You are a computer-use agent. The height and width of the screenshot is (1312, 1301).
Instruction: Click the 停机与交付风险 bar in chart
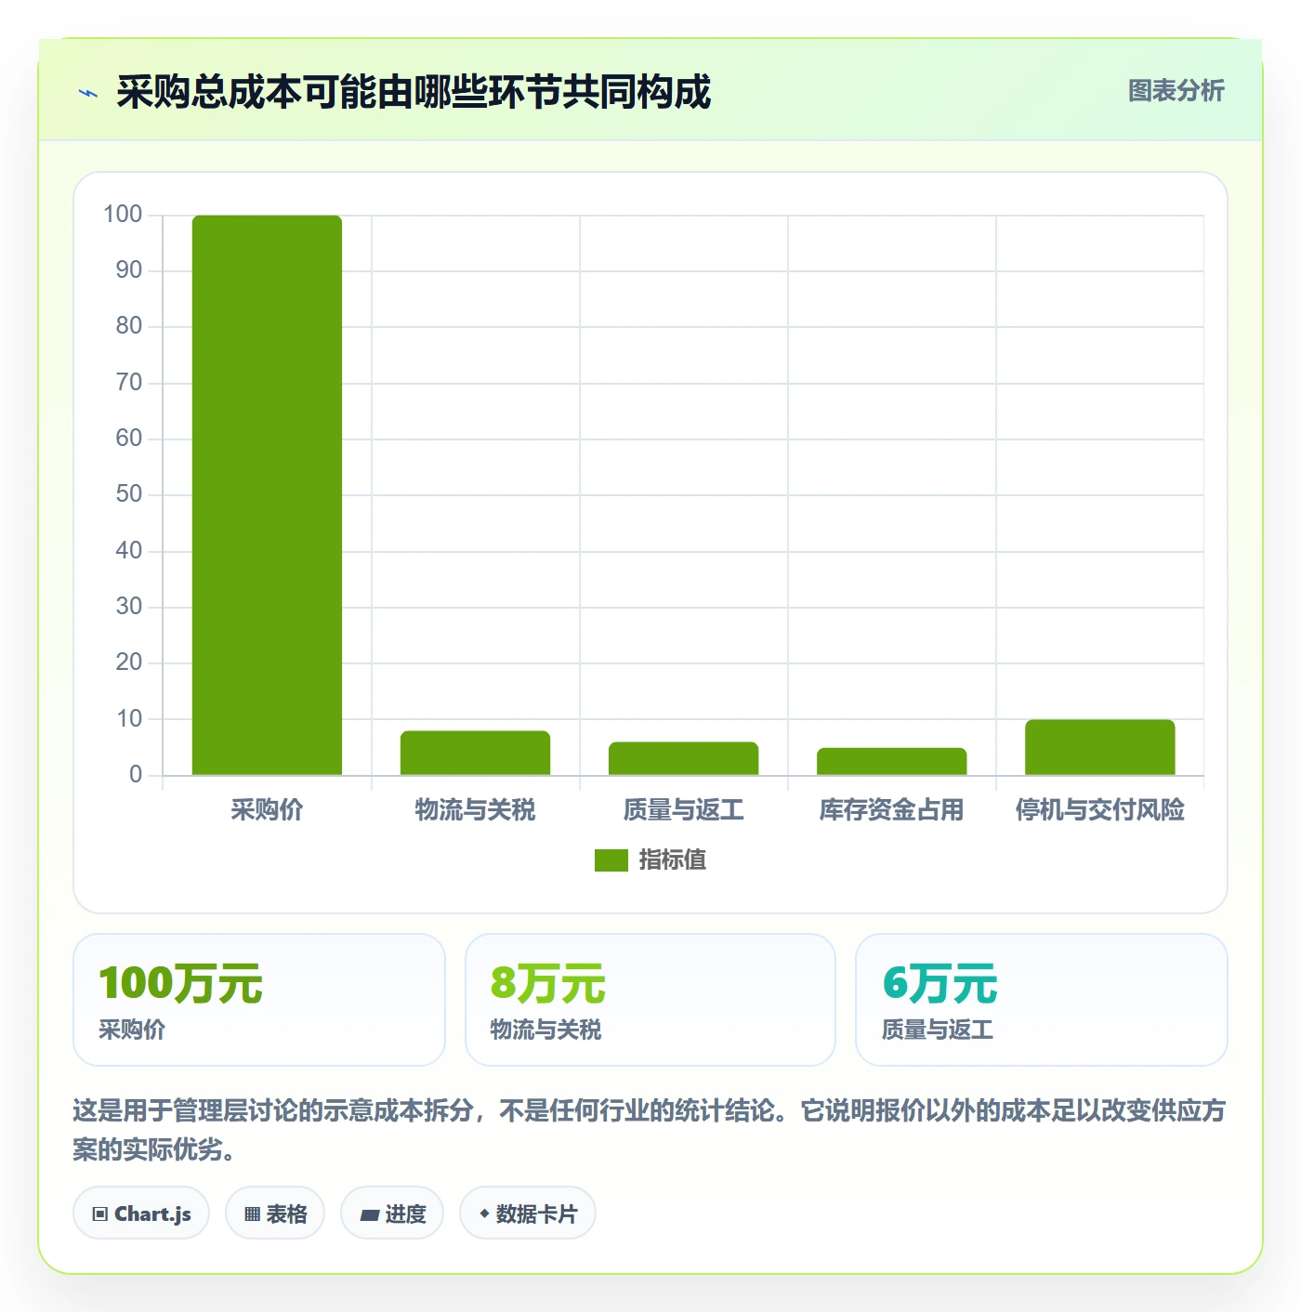click(1099, 747)
